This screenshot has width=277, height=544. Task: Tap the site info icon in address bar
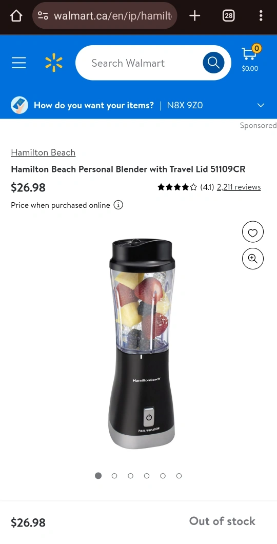click(43, 15)
